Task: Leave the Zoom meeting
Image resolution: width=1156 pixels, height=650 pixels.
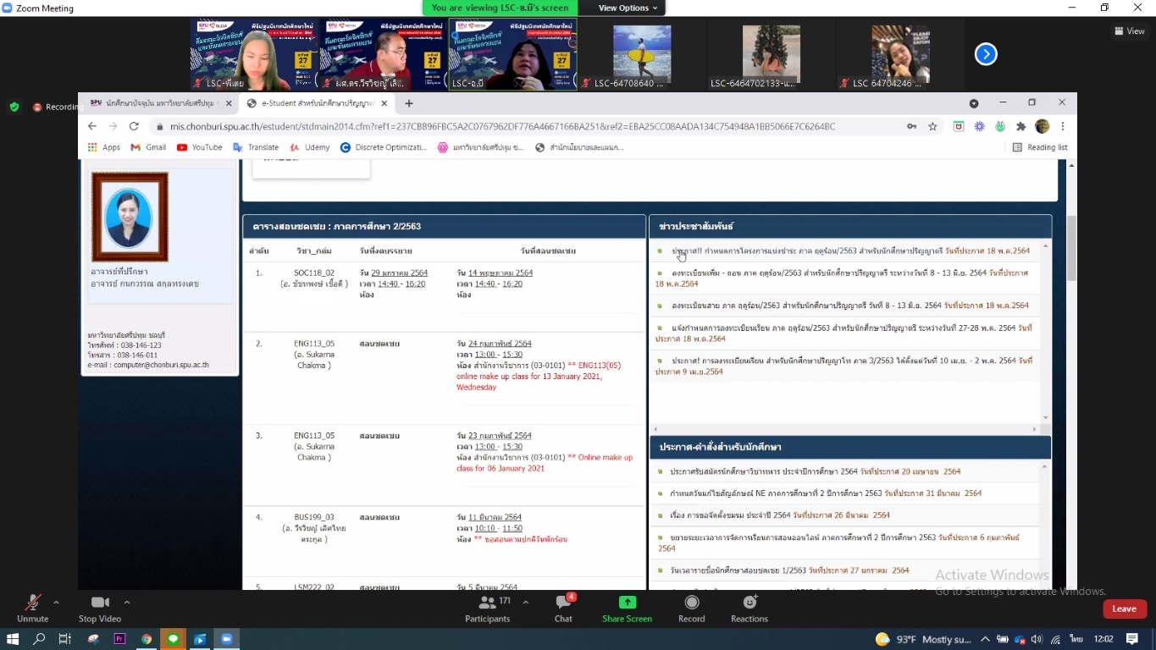Action: point(1125,609)
